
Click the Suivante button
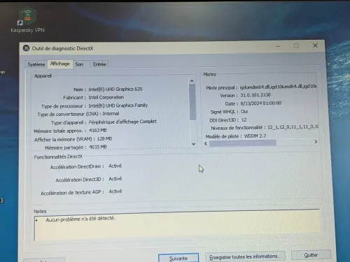(178, 258)
